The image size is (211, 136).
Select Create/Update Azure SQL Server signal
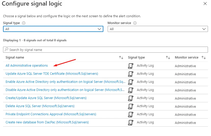click(x=46, y=98)
